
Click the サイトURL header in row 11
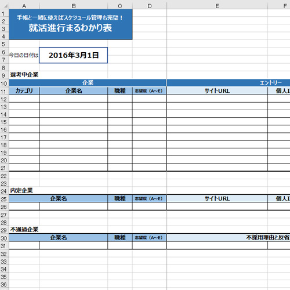217,91
